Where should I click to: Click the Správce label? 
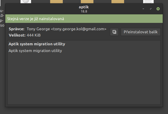click(x=17, y=29)
